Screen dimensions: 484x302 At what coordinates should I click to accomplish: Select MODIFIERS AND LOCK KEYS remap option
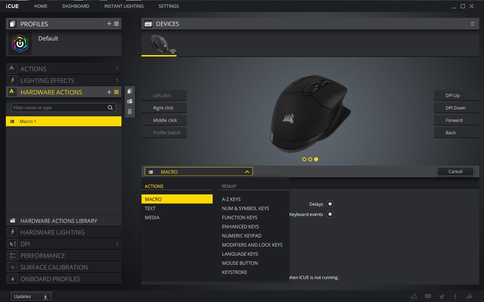(x=252, y=245)
